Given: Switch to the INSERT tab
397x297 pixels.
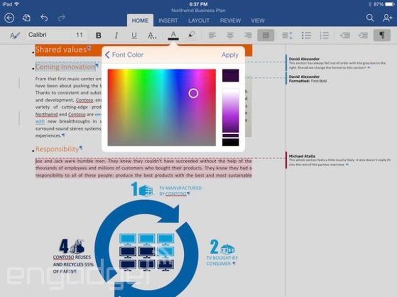Looking at the screenshot, I should point(168,21).
